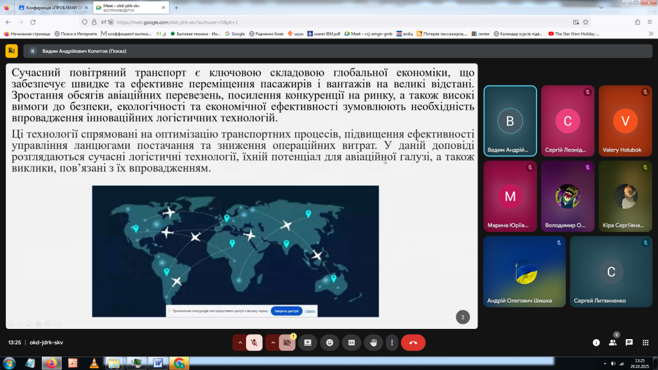Open the three-dot more options menu

click(391, 342)
